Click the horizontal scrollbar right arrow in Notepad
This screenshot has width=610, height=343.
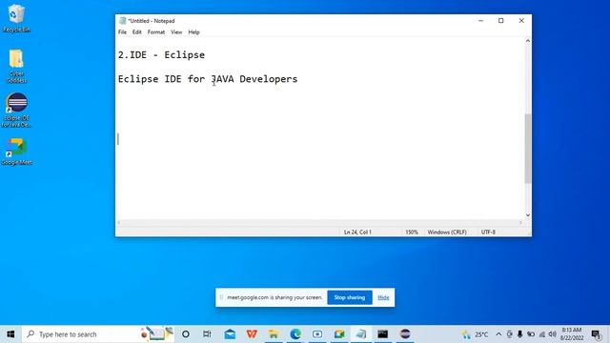520,223
